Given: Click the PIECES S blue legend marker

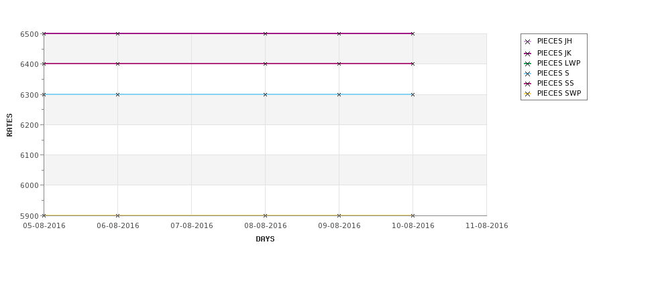Looking at the screenshot, I should coord(527,74).
